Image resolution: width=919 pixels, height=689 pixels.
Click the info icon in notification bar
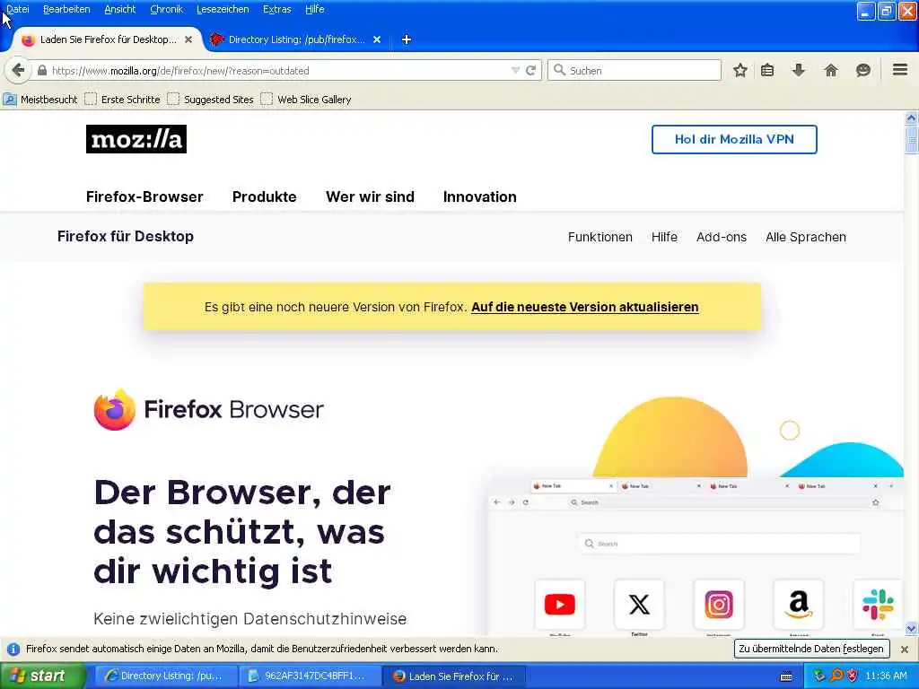coord(13,650)
